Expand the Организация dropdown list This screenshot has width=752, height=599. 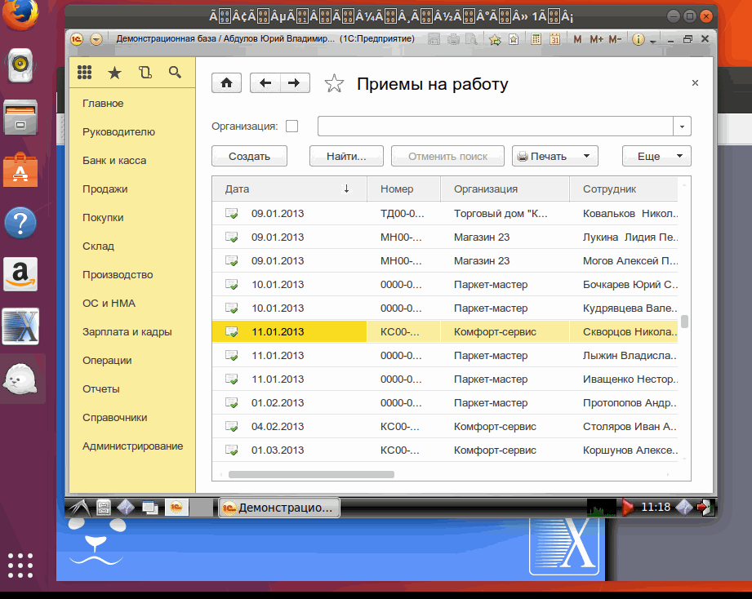(682, 126)
